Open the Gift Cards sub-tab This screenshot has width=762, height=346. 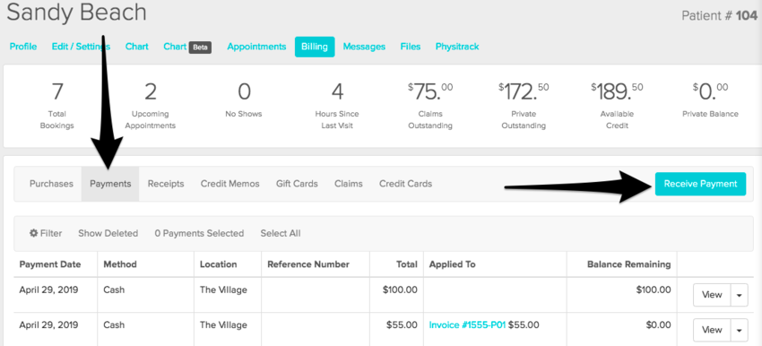pyautogui.click(x=297, y=184)
